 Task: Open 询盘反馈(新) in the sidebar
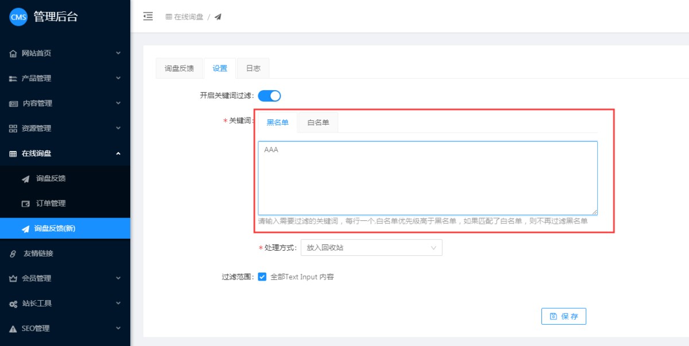tap(65, 228)
